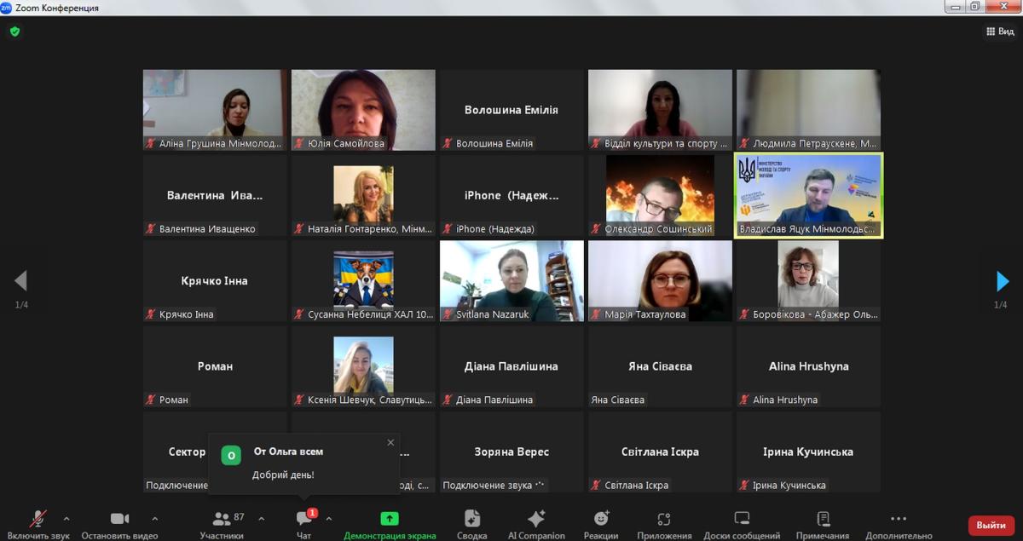
Task: Click page indicator 1/4 under right arrow
Action: pyautogui.click(x=1001, y=305)
